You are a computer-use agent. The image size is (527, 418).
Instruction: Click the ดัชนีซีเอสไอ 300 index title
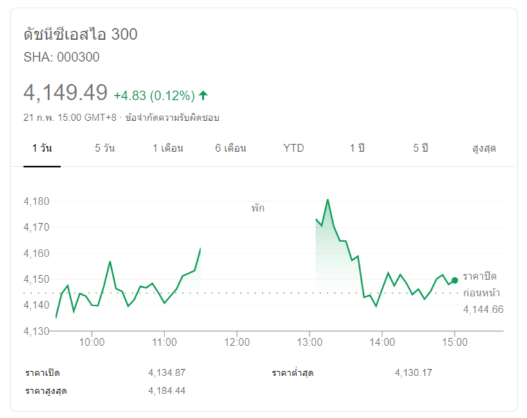tap(80, 35)
